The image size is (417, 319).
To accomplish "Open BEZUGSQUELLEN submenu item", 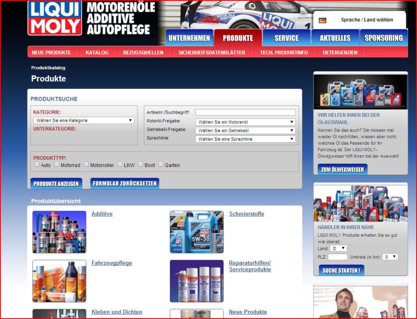I will click(143, 53).
